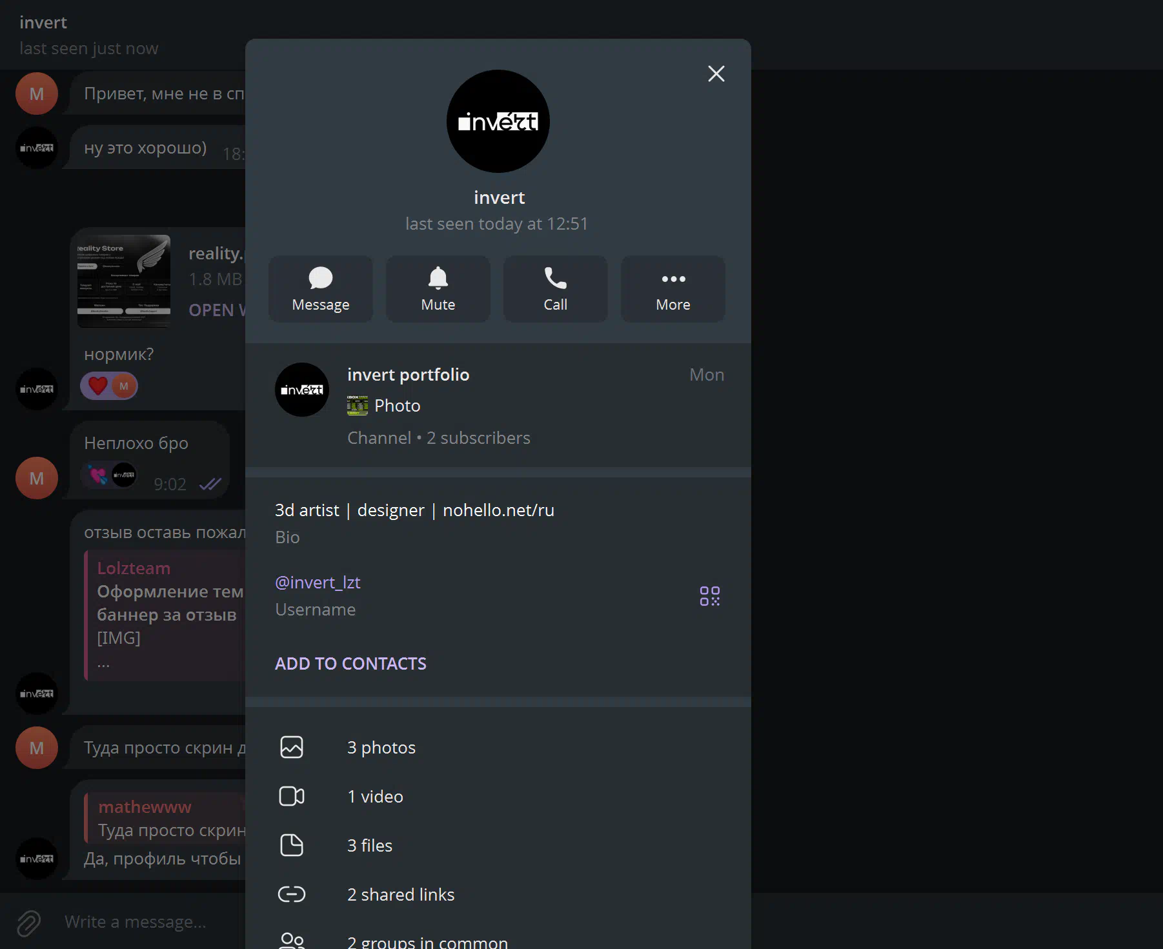Click the mathewww quoted reply

(x=165, y=818)
